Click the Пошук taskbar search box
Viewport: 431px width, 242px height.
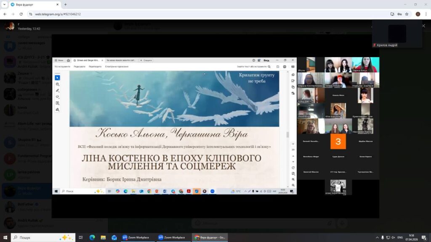point(43,237)
